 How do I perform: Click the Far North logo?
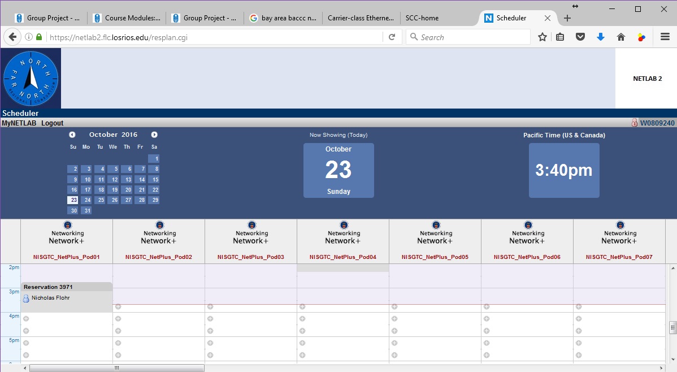pos(31,78)
